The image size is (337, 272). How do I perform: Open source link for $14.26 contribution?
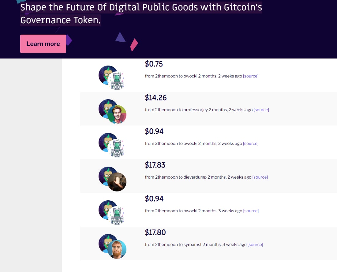coord(261,110)
